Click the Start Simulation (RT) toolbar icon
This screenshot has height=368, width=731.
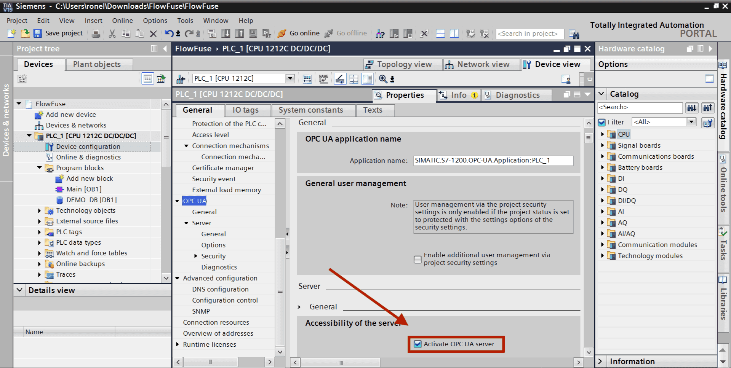click(267, 33)
